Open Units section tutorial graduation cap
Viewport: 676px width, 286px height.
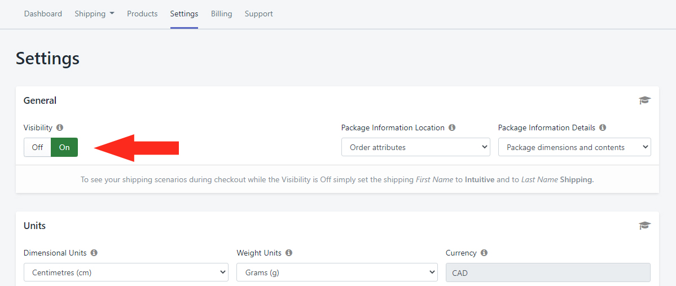(x=644, y=226)
